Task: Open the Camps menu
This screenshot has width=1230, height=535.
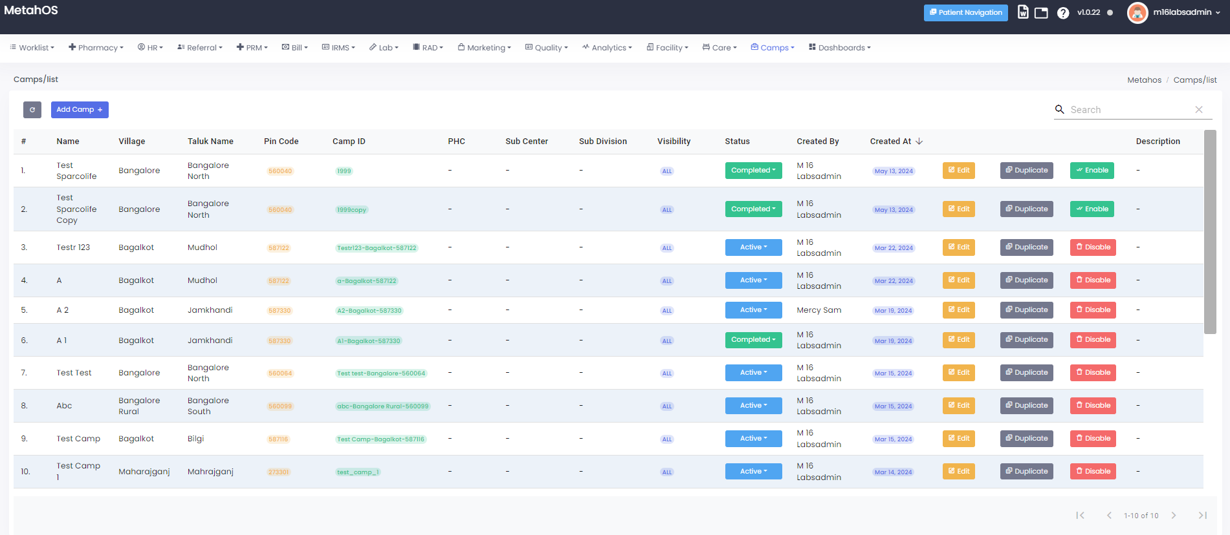Action: coord(773,48)
